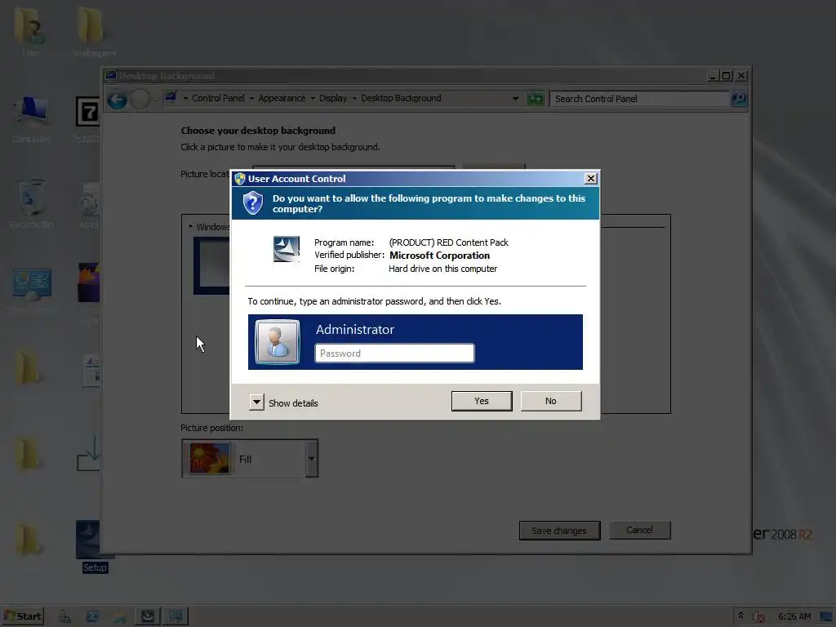Select the first wallpaper thumbnail under Windows
The width and height of the screenshot is (836, 627).
[211, 265]
